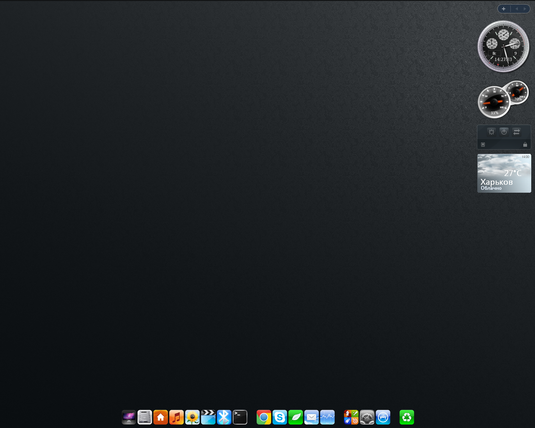Click the power button in control gadget
This screenshot has height=428, width=535.
[x=504, y=132]
